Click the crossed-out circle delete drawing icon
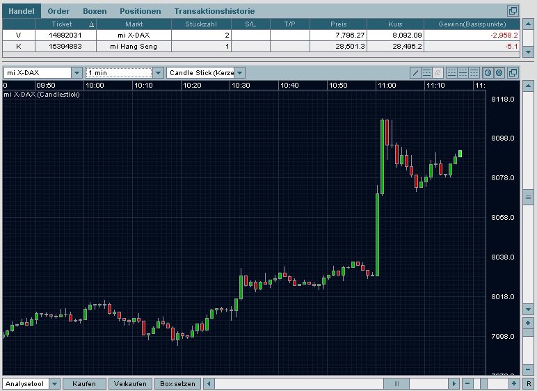 tap(438, 72)
